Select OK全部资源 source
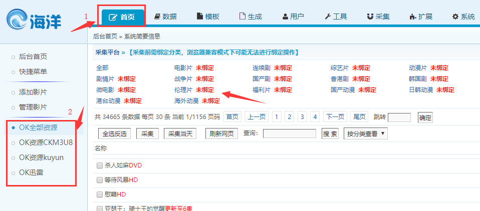The width and height of the screenshot is (480, 211). click(x=38, y=127)
